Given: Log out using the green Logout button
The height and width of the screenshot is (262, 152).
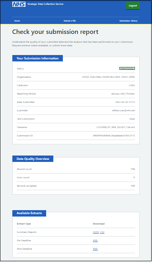Looking at the screenshot, I should 133,6.
